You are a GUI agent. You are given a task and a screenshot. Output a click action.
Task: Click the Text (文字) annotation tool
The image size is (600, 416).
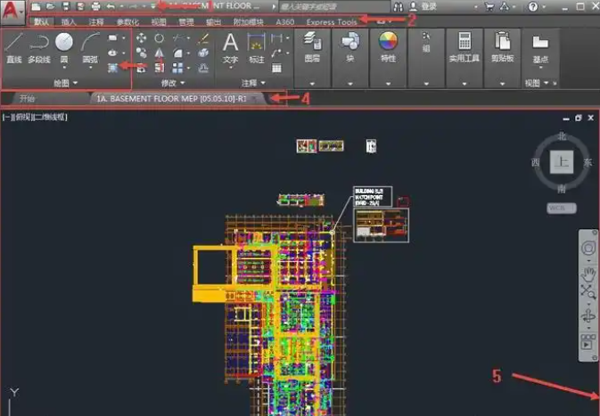[x=230, y=45]
